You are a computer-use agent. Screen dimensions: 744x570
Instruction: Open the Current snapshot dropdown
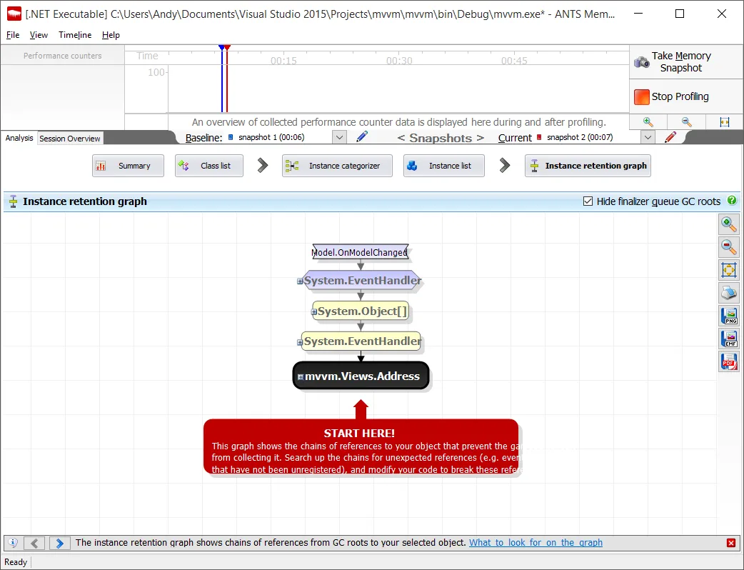point(648,138)
